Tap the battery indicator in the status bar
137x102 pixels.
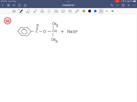tap(135, 1)
